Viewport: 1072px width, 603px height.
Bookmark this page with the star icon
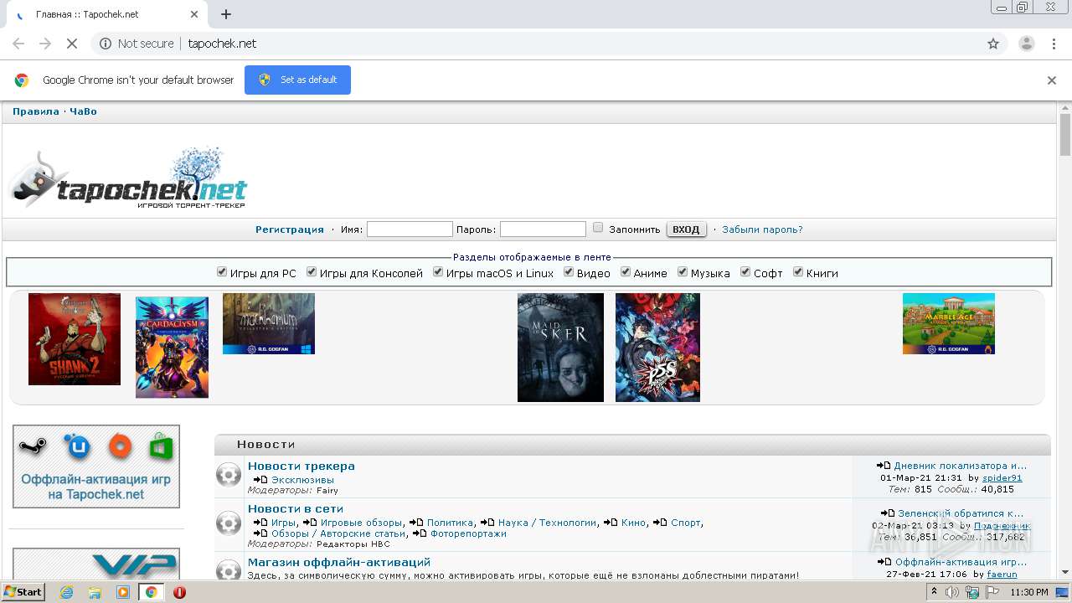[993, 44]
